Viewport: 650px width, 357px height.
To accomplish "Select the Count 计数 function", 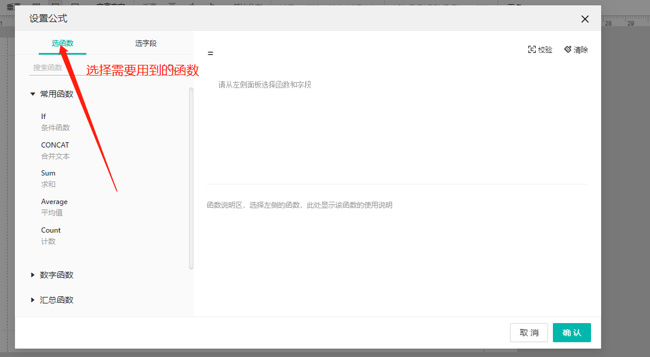I will [51, 236].
